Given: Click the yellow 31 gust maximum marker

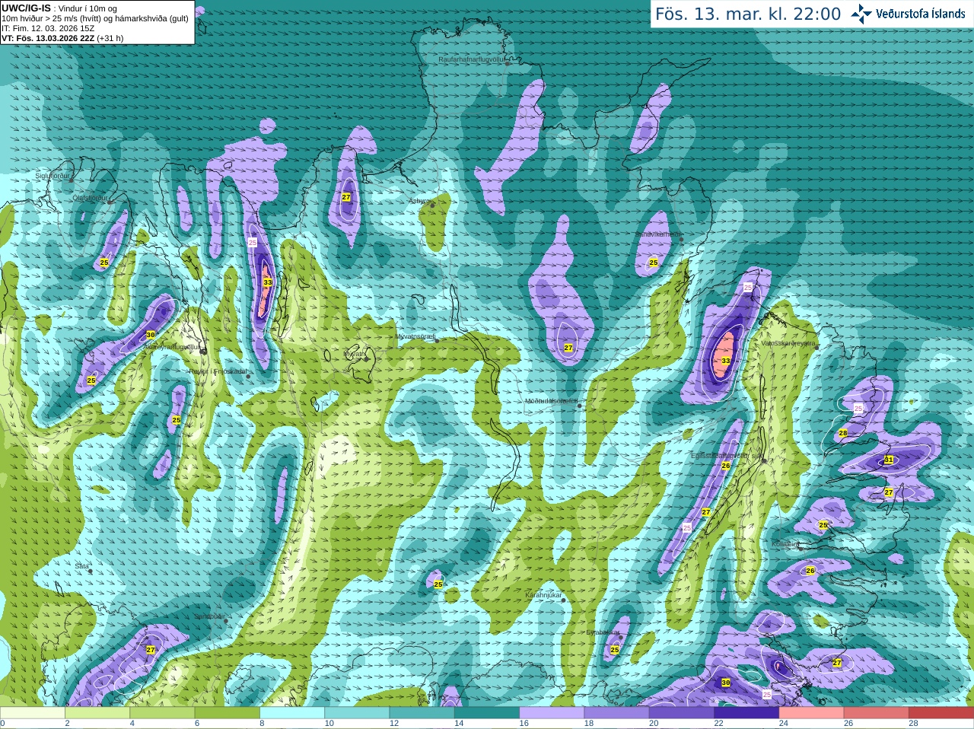Looking at the screenshot, I should click(x=889, y=460).
